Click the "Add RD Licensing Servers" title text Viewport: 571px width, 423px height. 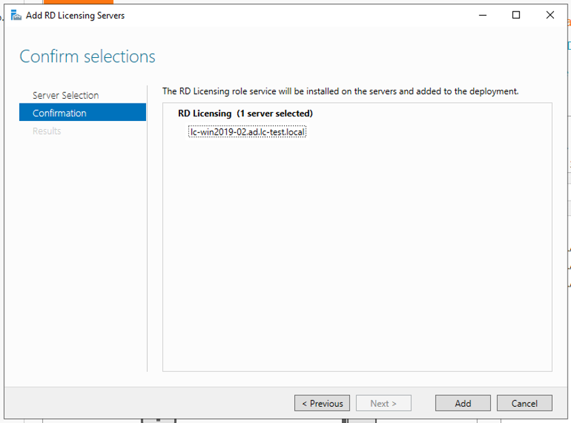tap(75, 15)
